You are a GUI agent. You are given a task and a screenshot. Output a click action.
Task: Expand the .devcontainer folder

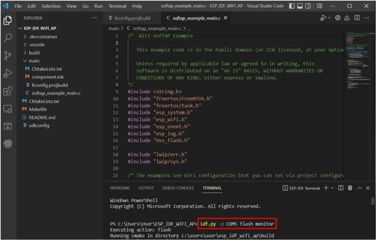(60, 36)
